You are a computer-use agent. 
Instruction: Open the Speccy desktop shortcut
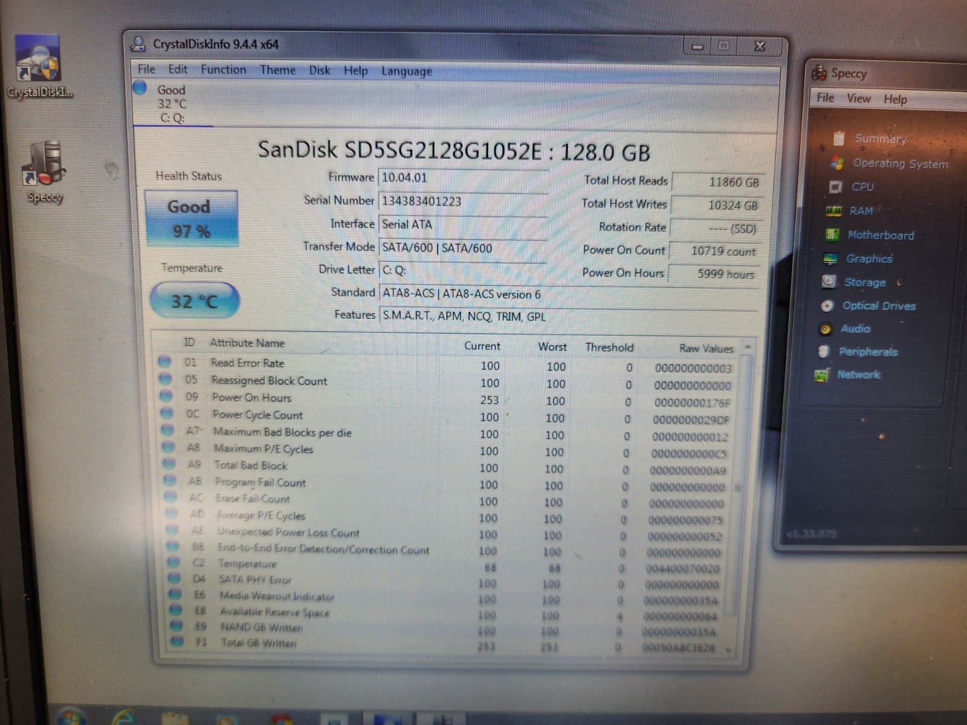click(44, 172)
